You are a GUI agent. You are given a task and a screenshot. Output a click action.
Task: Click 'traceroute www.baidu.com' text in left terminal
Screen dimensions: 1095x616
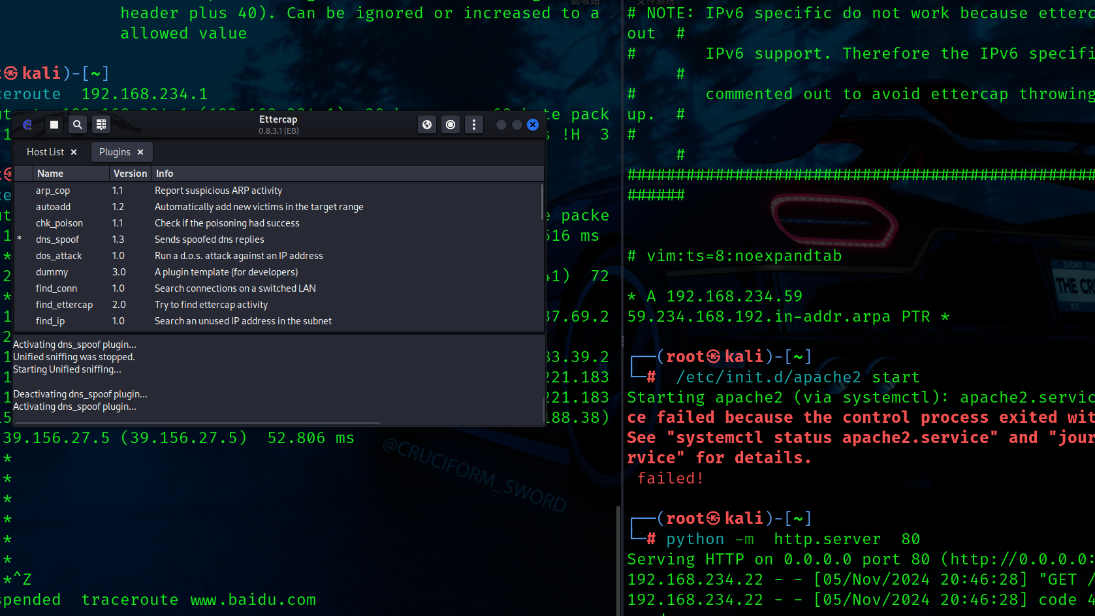coord(198,600)
